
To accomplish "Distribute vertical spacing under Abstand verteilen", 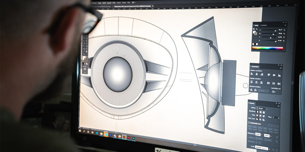I will 251,90.
